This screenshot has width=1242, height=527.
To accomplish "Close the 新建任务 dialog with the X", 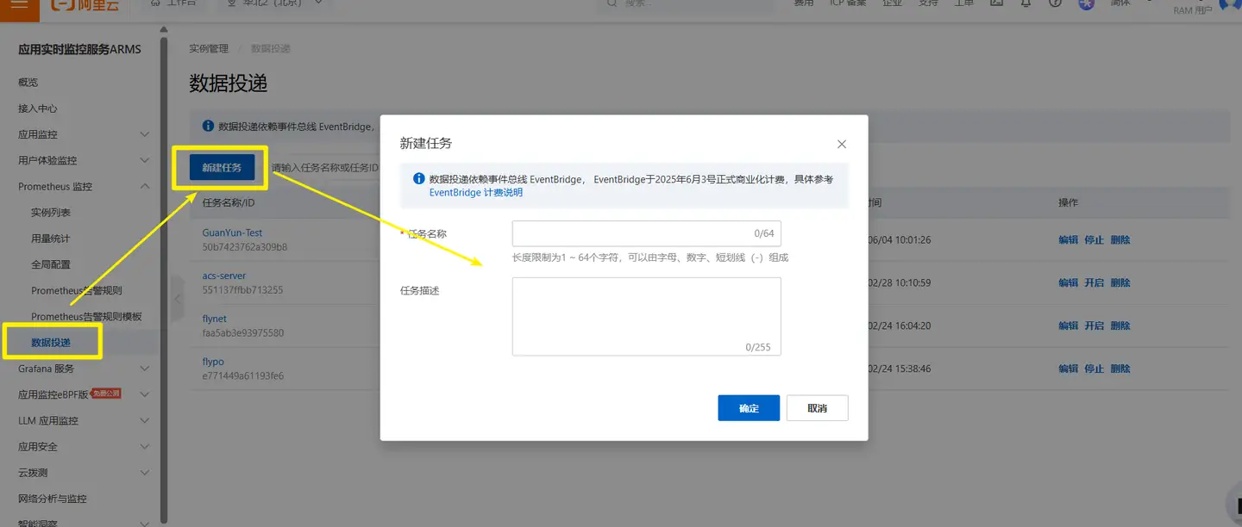I will 842,144.
